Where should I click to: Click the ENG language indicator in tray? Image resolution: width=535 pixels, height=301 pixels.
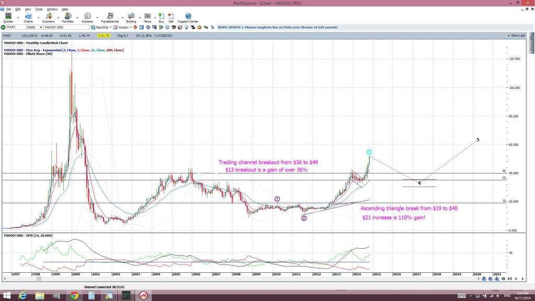click(x=507, y=296)
